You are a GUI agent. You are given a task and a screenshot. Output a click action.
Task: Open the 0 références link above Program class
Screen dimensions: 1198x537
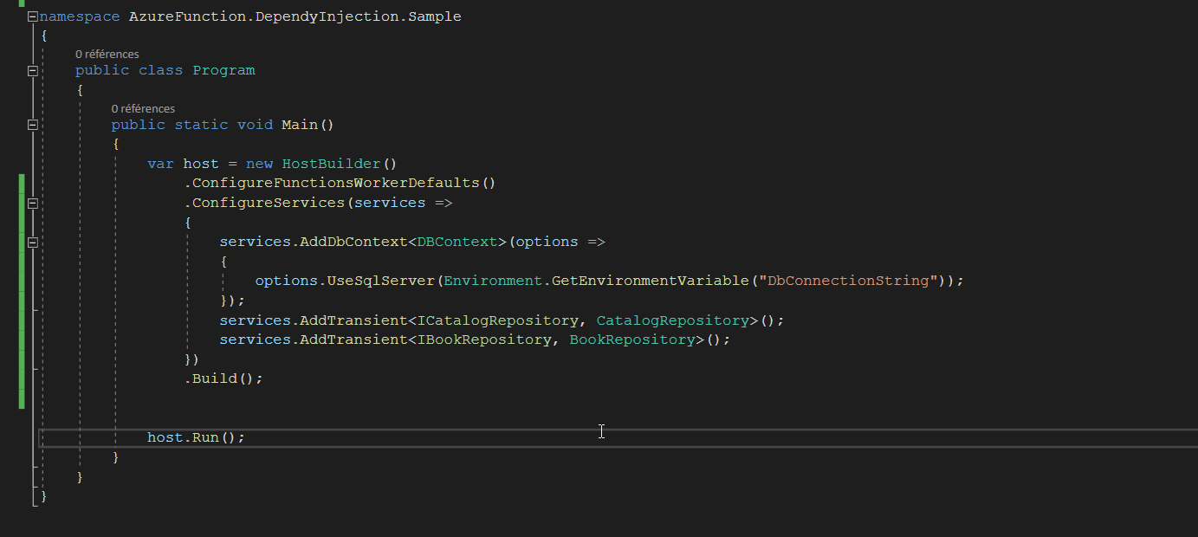pos(107,54)
